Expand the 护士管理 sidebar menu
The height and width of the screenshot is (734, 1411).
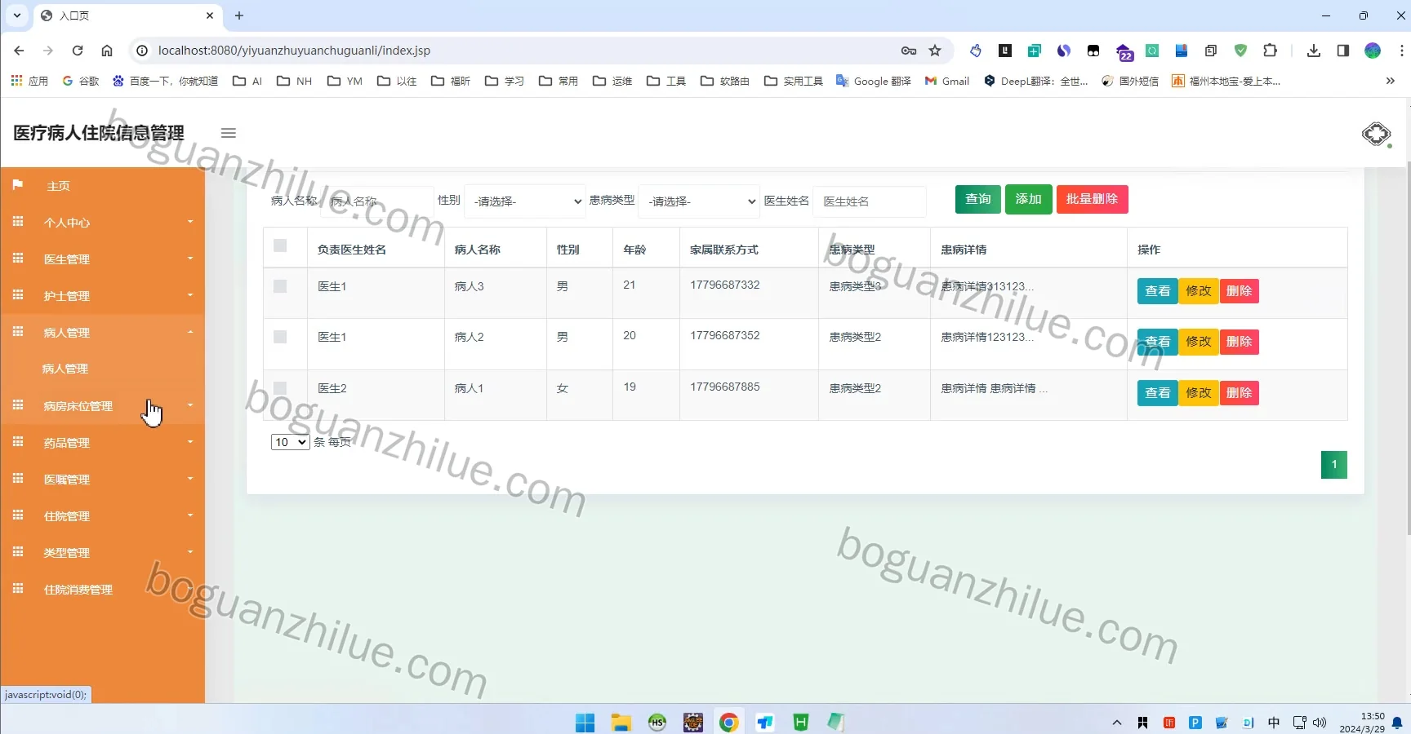coord(102,295)
